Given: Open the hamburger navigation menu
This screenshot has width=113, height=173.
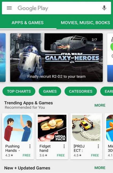Looking at the screenshot, I should [x=9, y=8].
